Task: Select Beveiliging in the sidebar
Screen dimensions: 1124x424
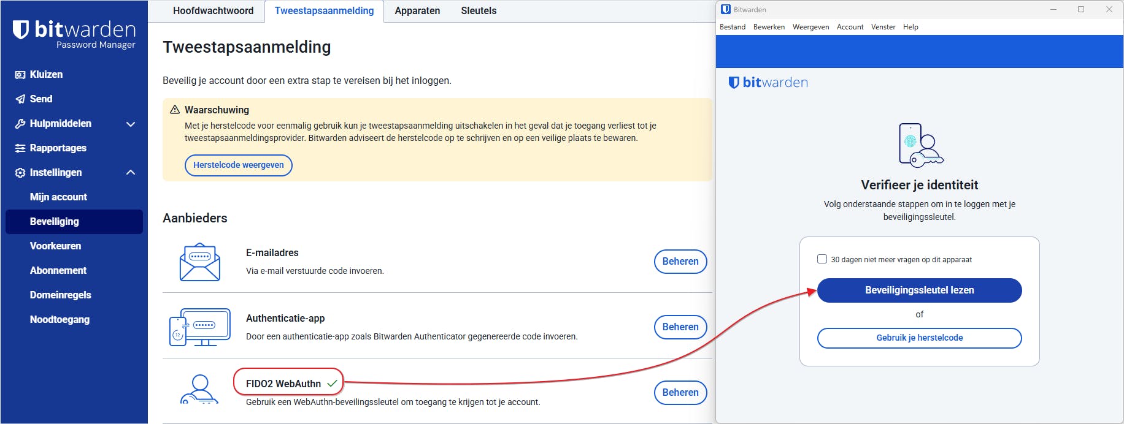Action: coord(74,222)
